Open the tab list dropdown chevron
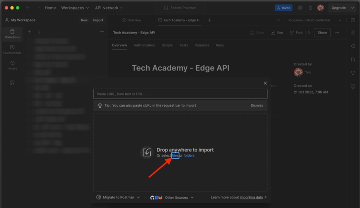 coord(278,20)
